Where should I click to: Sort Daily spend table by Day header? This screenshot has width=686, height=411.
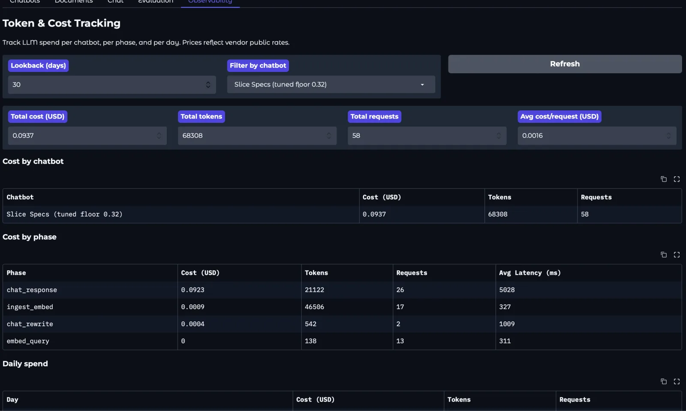coord(147,400)
